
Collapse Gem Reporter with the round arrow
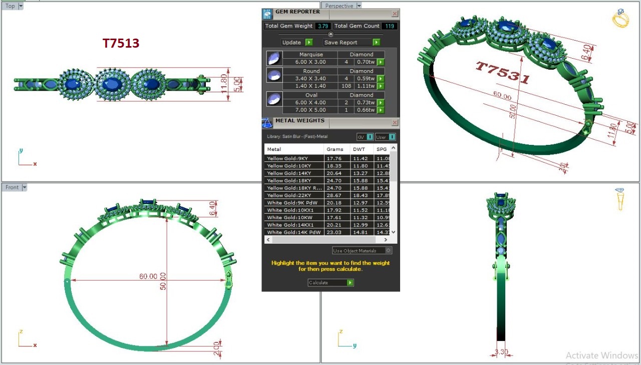pyautogui.click(x=331, y=34)
